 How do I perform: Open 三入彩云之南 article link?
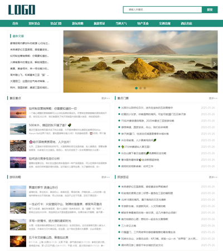pyautogui.click(x=129, y=226)
